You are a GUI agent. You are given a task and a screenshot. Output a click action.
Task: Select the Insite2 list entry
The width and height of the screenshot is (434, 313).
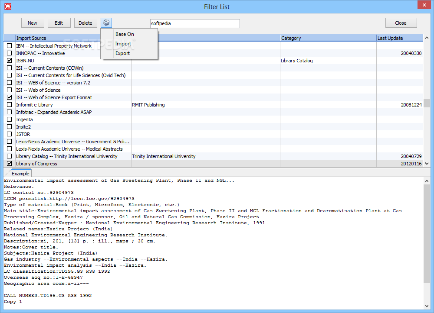point(23,127)
